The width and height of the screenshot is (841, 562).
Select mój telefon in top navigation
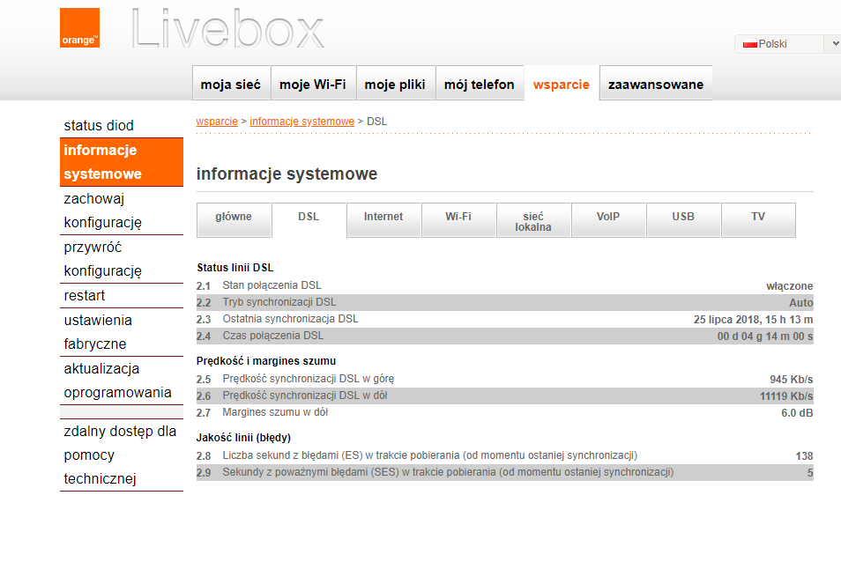coord(479,85)
